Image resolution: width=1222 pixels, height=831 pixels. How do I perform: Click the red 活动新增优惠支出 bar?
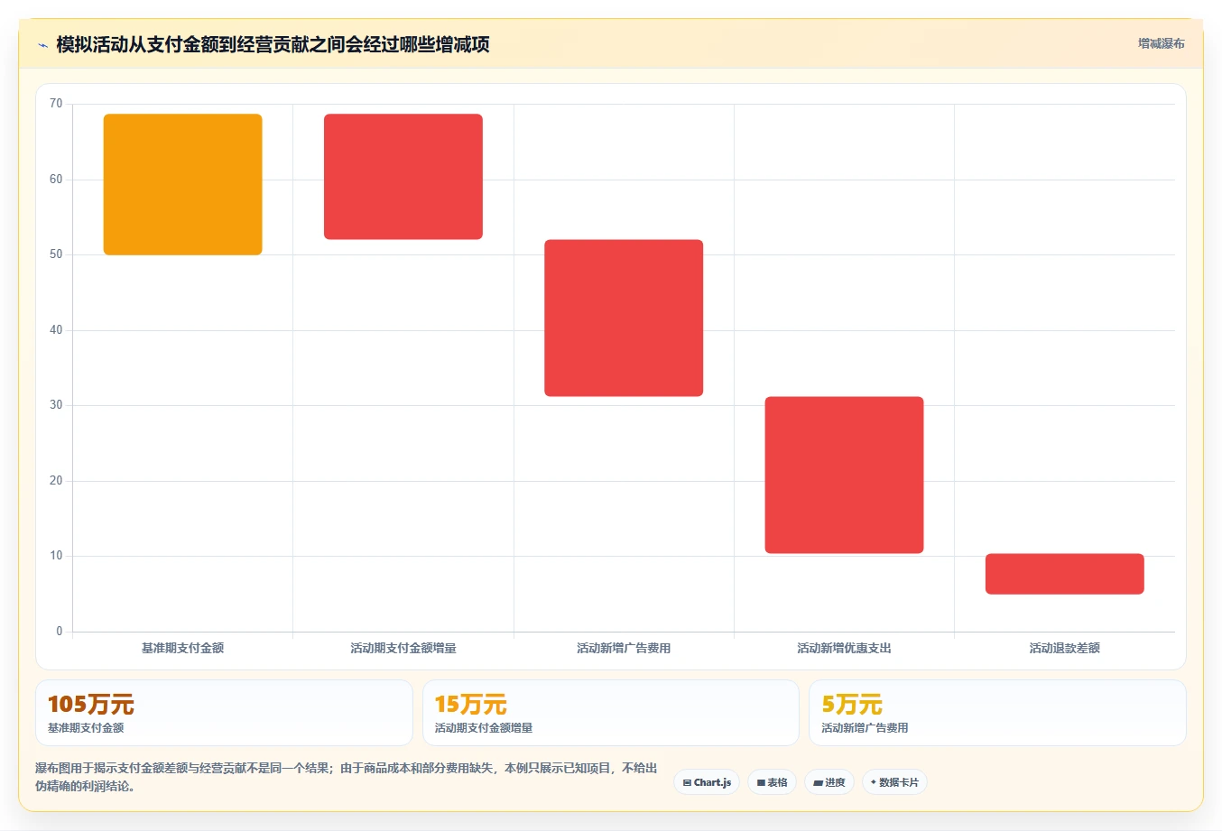(844, 475)
